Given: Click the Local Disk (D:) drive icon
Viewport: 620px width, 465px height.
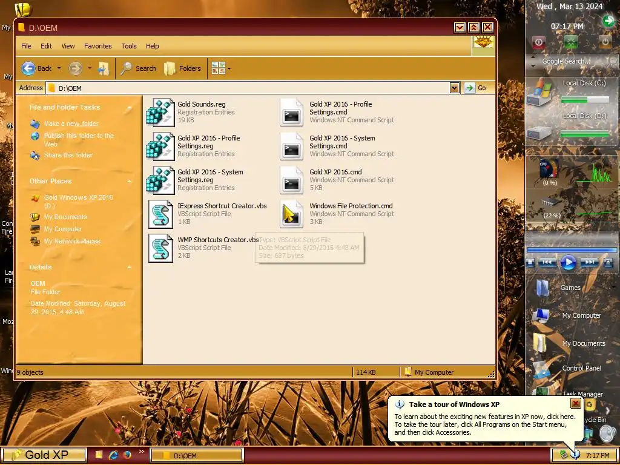Looking at the screenshot, I should (x=539, y=133).
